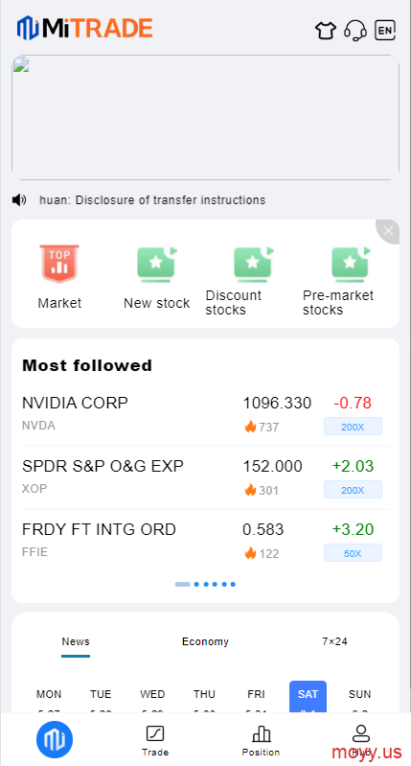The width and height of the screenshot is (411, 766).
Task: Switch to the Position tab
Action: coord(262,741)
